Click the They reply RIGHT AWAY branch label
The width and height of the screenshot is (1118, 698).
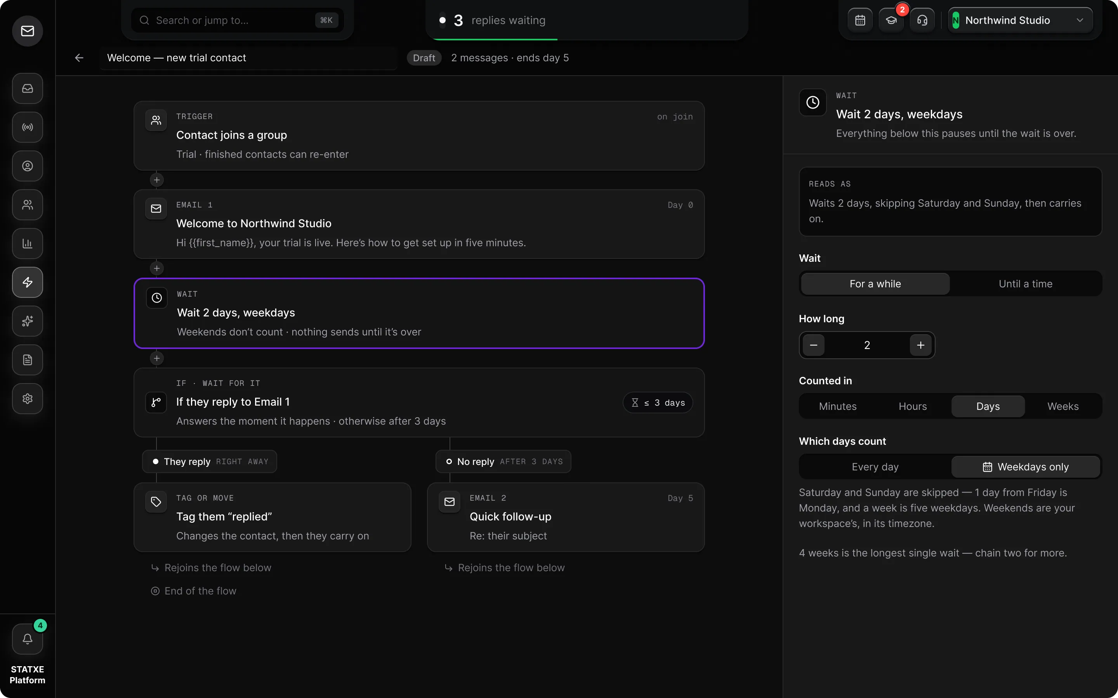click(210, 461)
